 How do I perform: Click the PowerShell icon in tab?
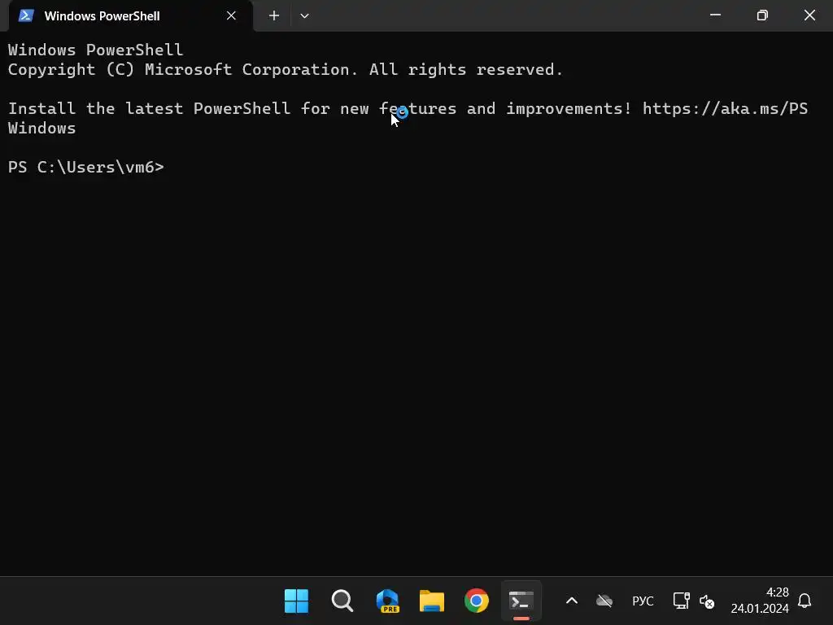(x=26, y=16)
